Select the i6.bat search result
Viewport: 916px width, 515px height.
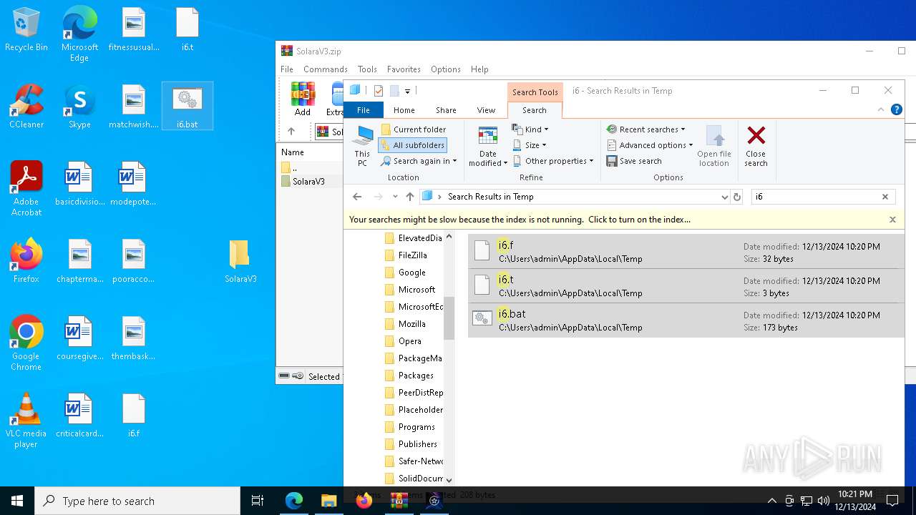686,320
